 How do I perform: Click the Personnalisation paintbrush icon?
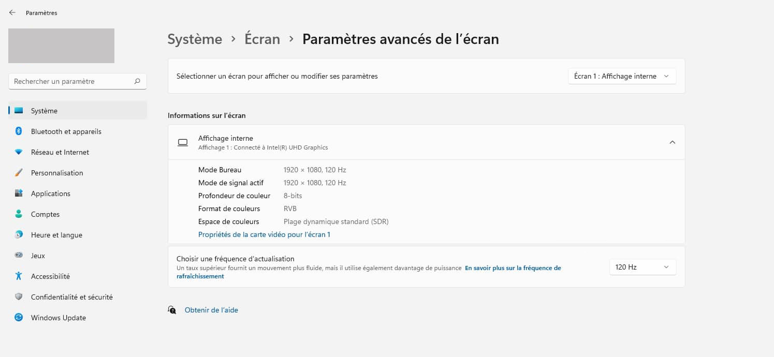tap(19, 173)
